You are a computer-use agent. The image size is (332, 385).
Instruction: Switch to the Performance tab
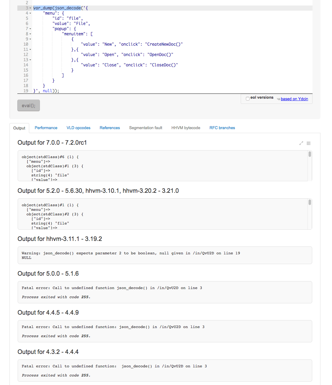pos(46,128)
